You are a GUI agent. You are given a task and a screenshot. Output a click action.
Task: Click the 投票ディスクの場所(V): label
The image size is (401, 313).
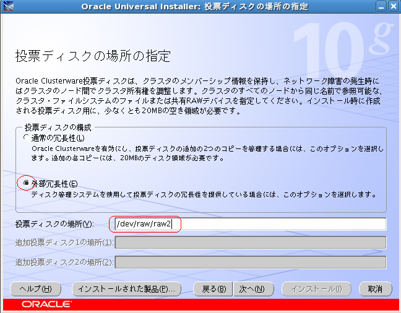pos(54,224)
